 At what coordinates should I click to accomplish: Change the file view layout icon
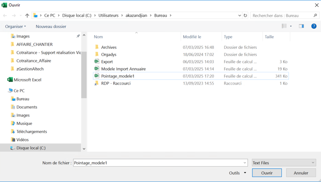(x=284, y=26)
